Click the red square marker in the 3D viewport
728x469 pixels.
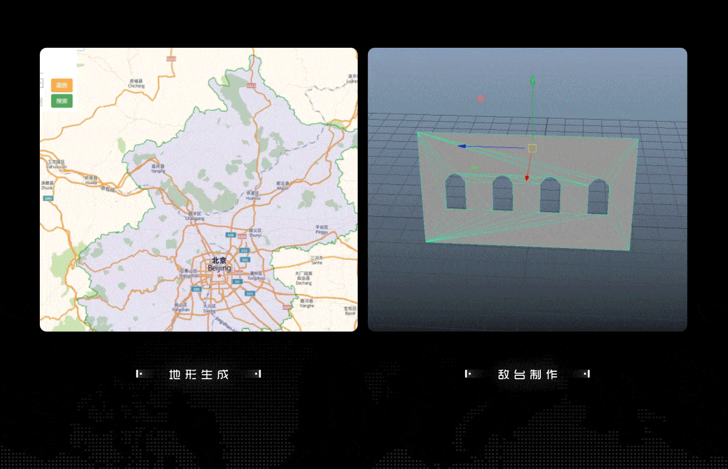[481, 98]
